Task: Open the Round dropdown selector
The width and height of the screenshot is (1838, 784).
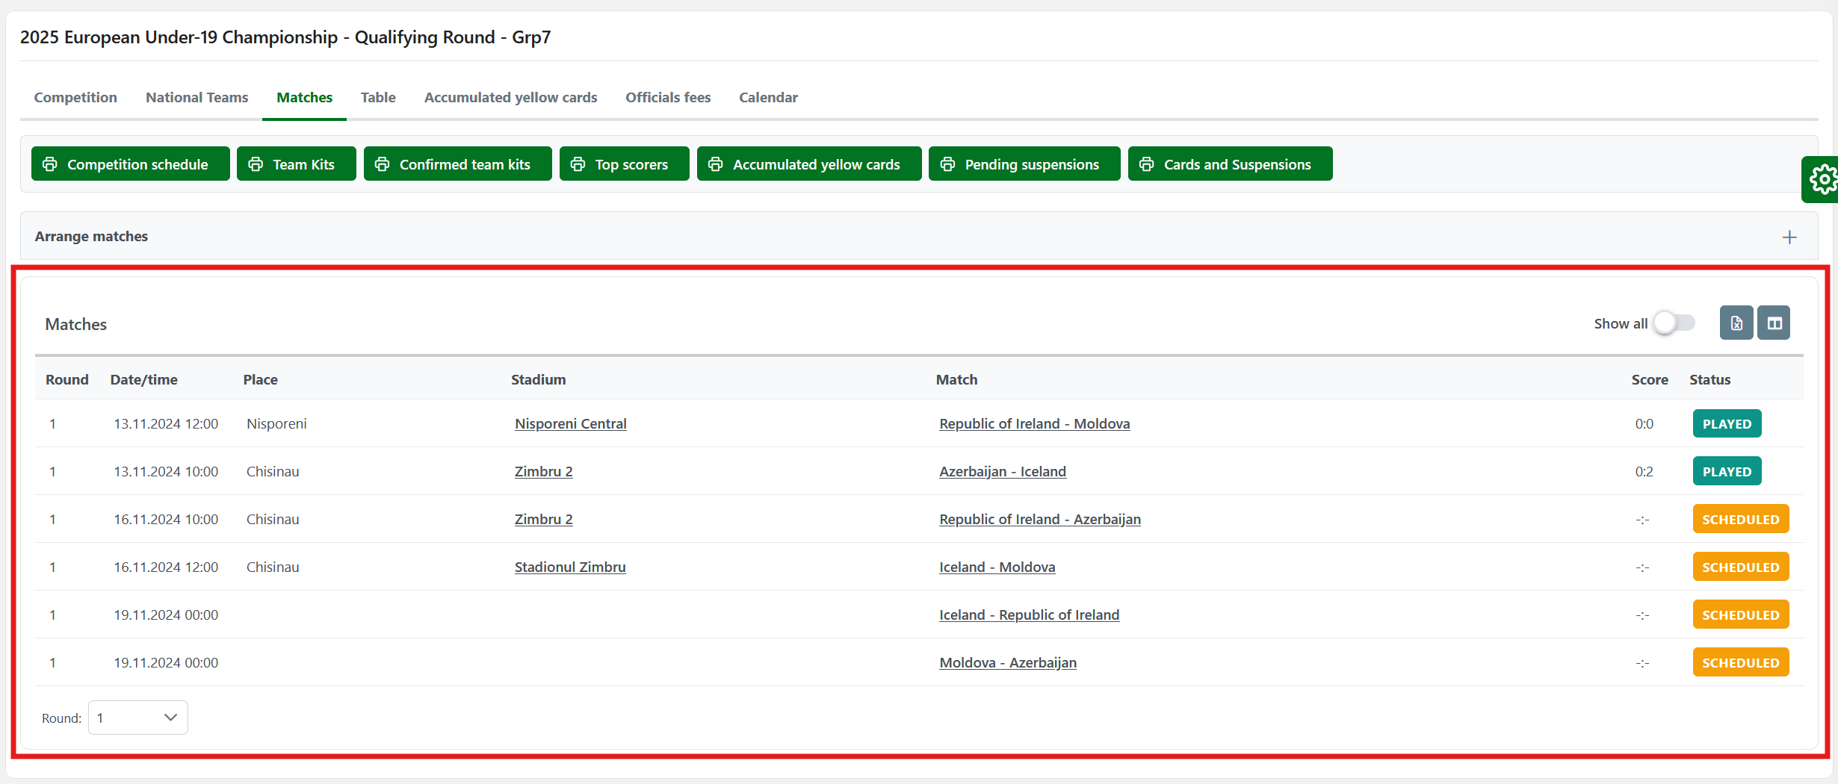Action: coord(138,718)
